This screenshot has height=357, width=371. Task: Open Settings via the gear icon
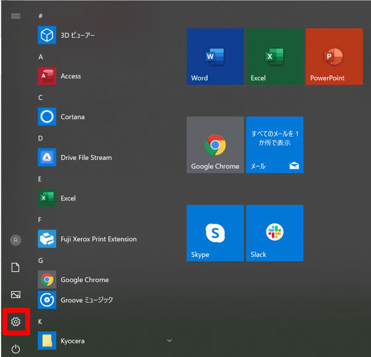[15, 321]
